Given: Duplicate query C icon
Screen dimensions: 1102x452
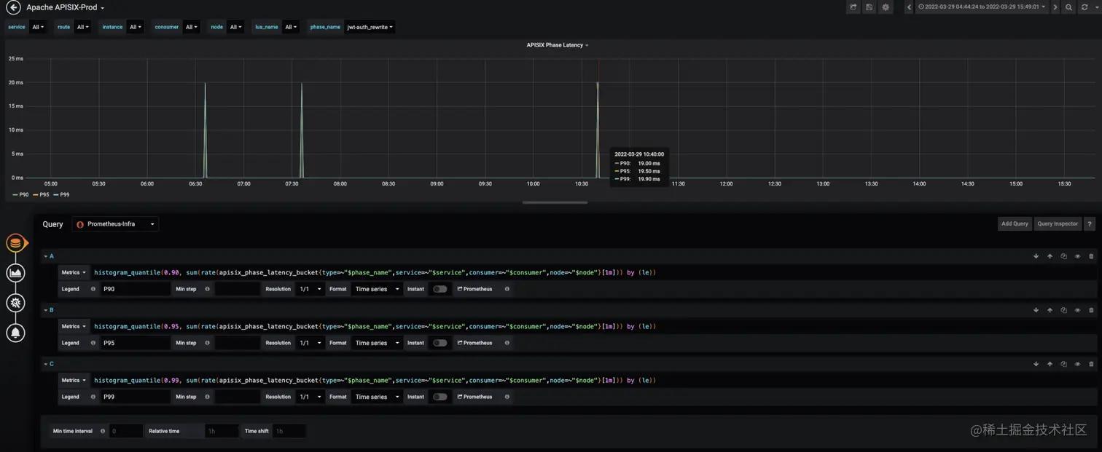Looking at the screenshot, I should tap(1063, 364).
